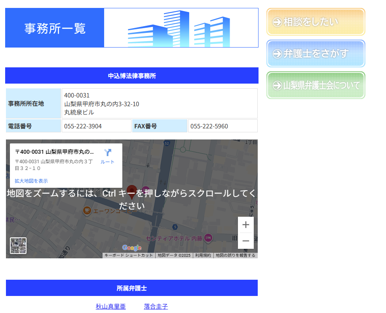Click the red location pin on map

132,191
